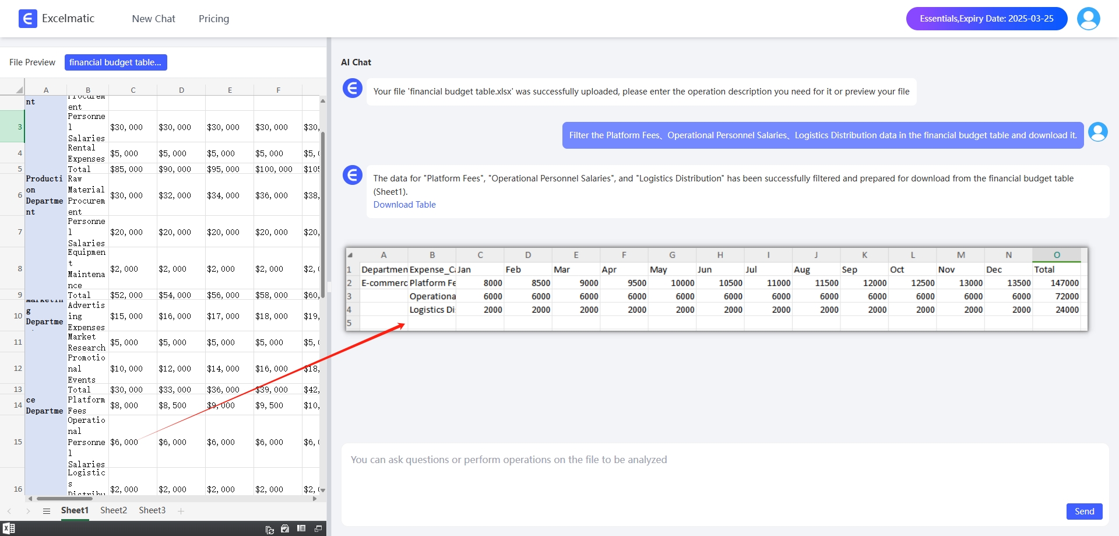Image resolution: width=1119 pixels, height=536 pixels.
Task: Toggle the reading layout icon in status bar
Action: 301,528
